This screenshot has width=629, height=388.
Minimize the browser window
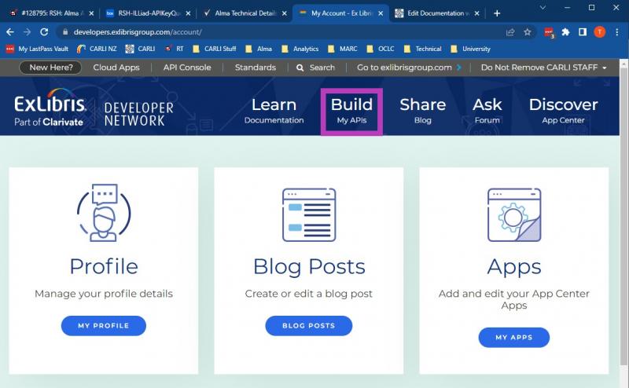pos(567,8)
